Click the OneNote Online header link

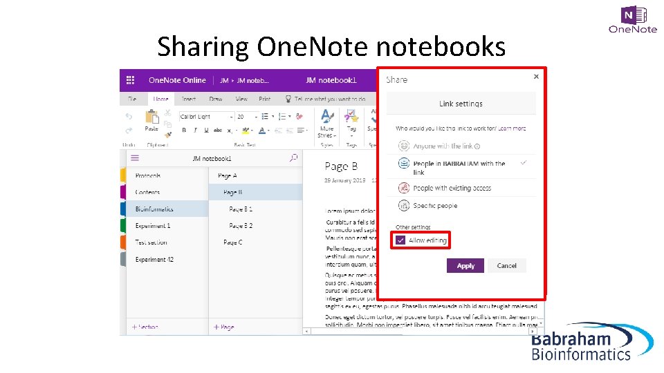177,80
